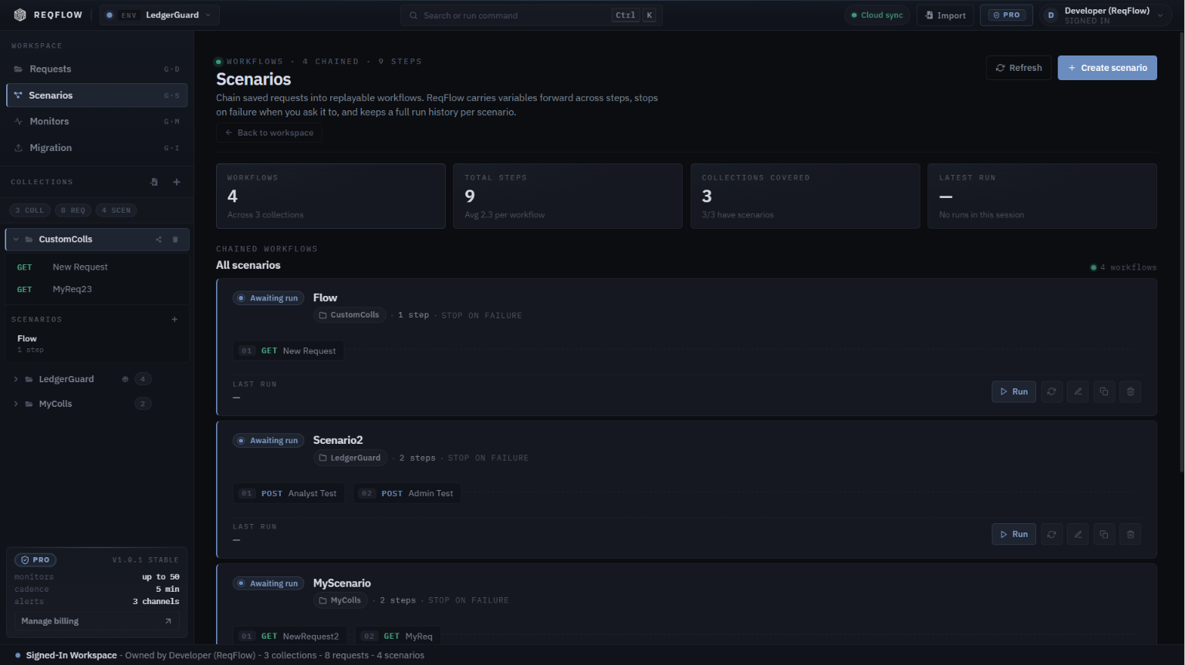Click step 02 POST Admin Test
Image resolution: width=1185 pixels, height=665 pixels.
[x=408, y=493]
